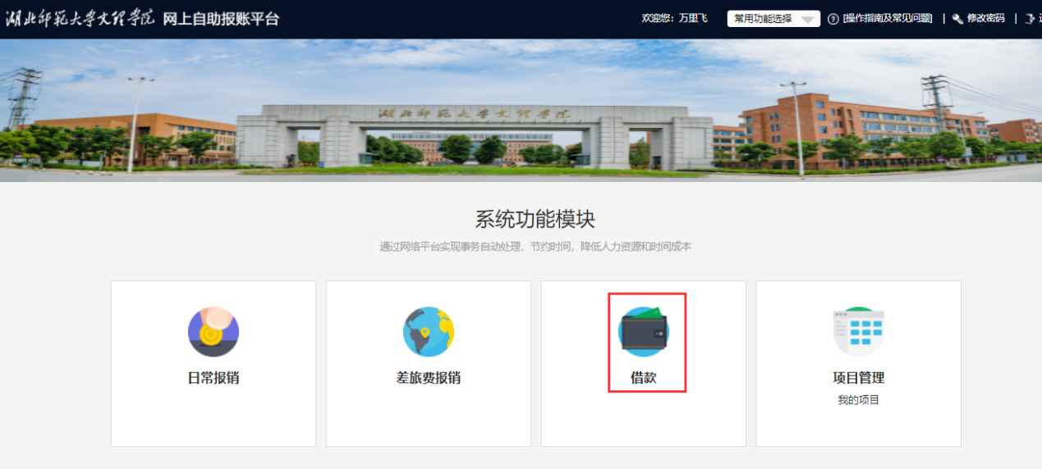Open 我的项目 under 项目管理
The image size is (1042, 469).
(x=858, y=400)
